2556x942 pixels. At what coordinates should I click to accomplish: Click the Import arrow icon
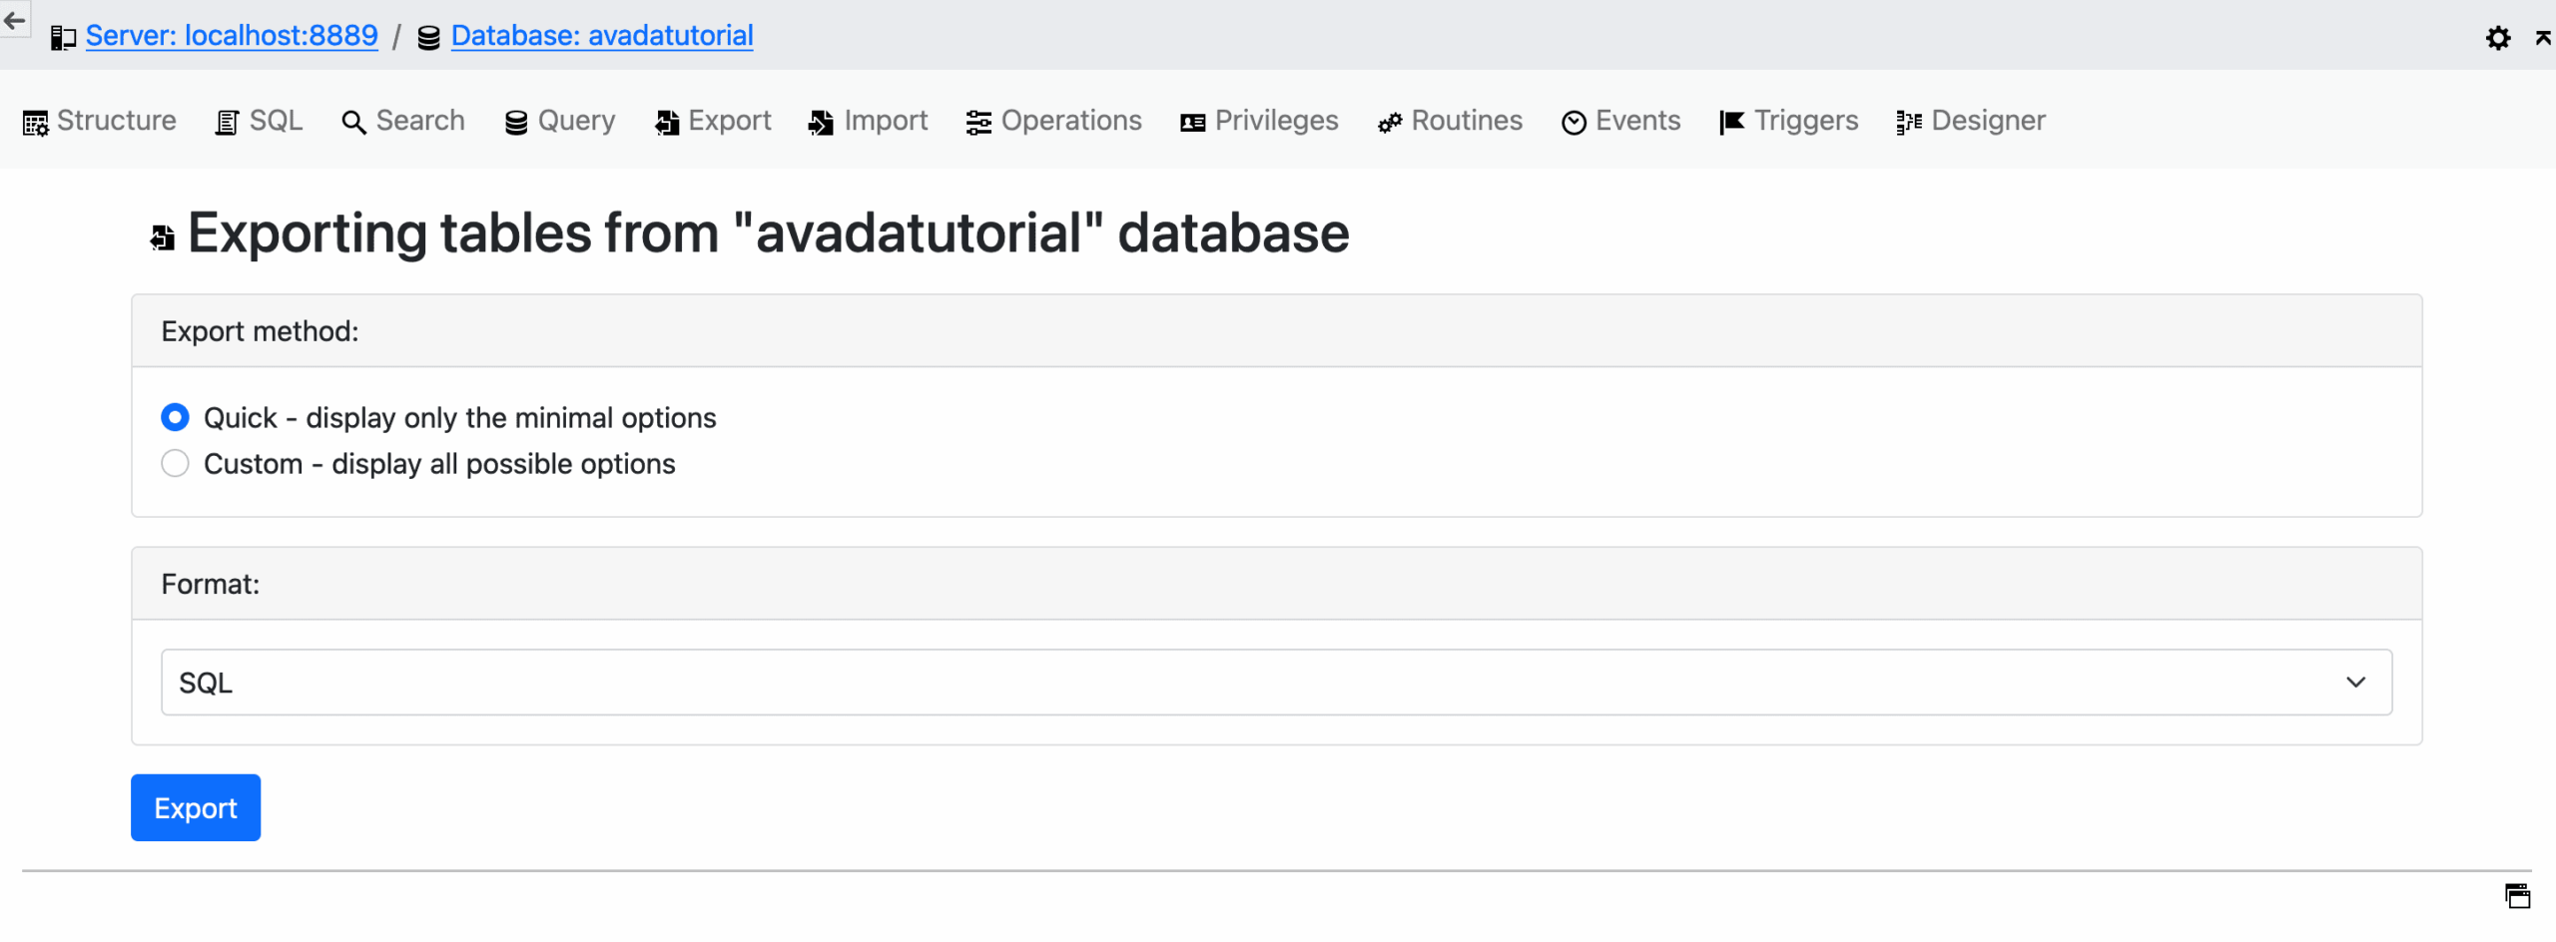tap(820, 121)
